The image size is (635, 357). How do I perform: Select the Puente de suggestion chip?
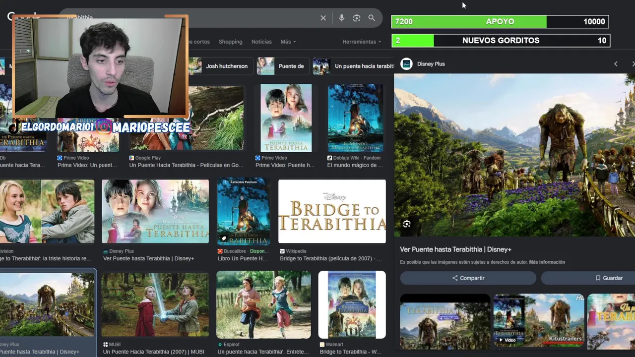pos(282,66)
